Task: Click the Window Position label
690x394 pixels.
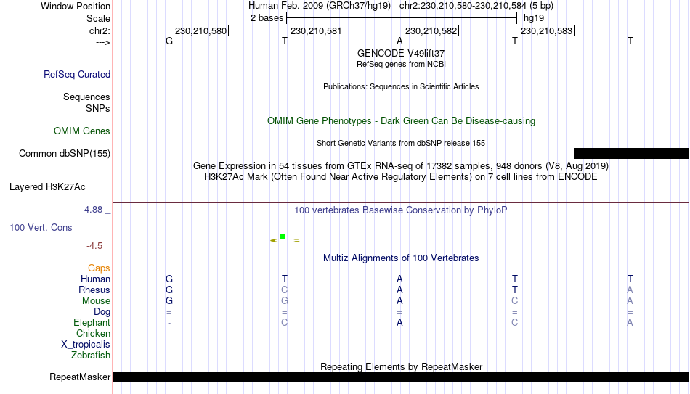Action: 76,6
